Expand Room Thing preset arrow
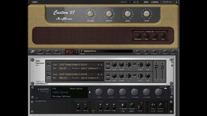207x116 pixels. tap(90, 92)
